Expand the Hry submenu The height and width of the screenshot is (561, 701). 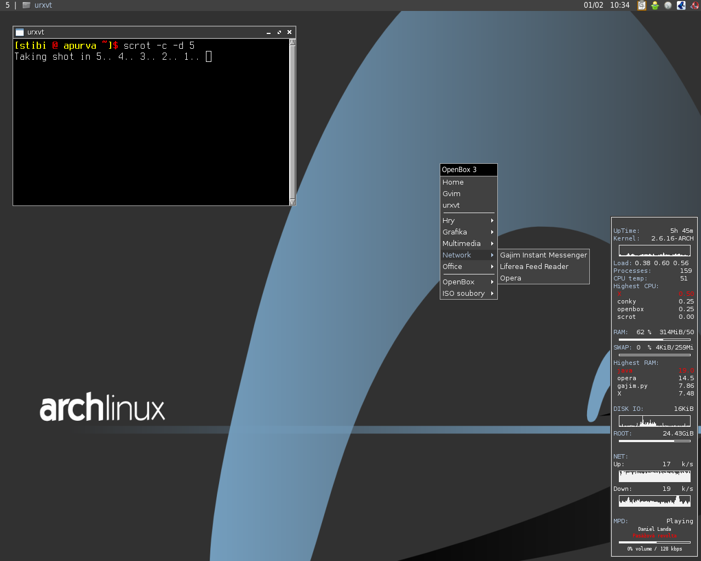coord(468,221)
